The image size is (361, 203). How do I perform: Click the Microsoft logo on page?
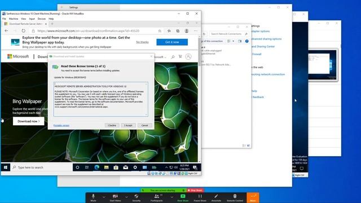(18, 56)
